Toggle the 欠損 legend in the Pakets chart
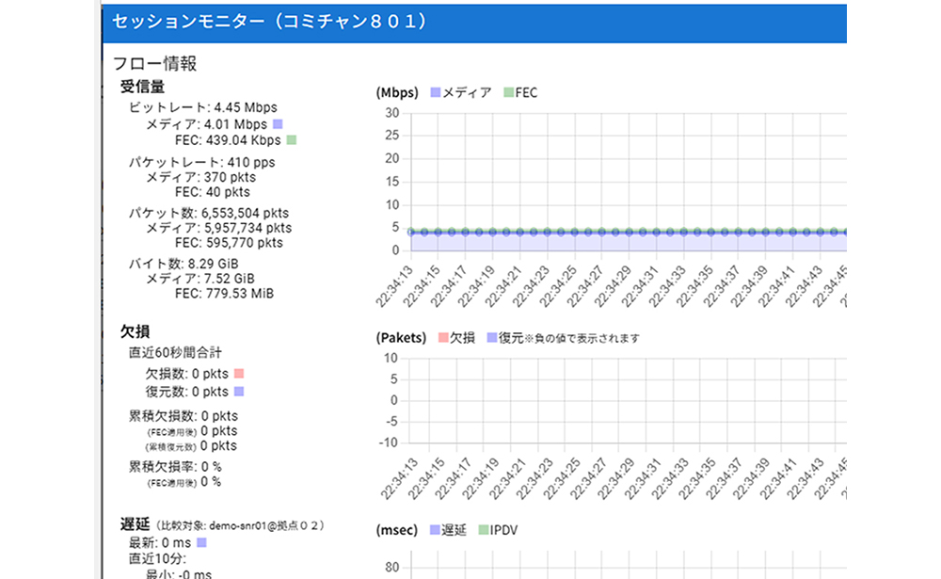Image resolution: width=941 pixels, height=579 pixels. click(456, 337)
